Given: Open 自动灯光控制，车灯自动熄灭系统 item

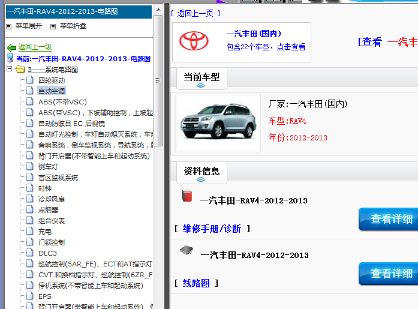Looking at the screenshot, I should point(95,134).
